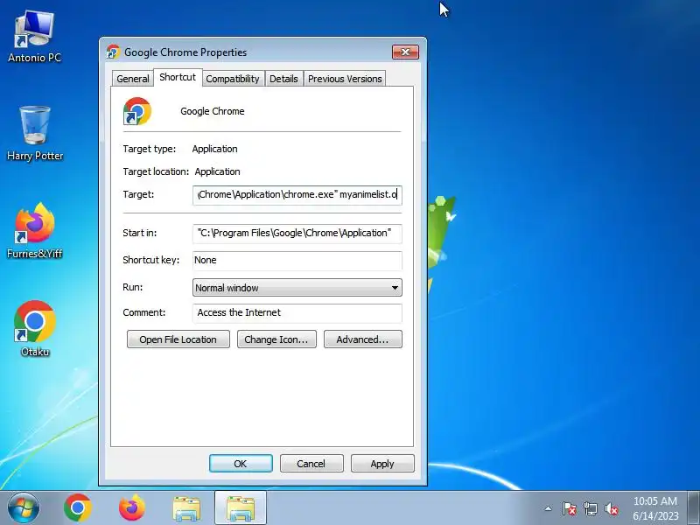Open the first Explorer folder taskbar button
This screenshot has width=700, height=525.
186,508
